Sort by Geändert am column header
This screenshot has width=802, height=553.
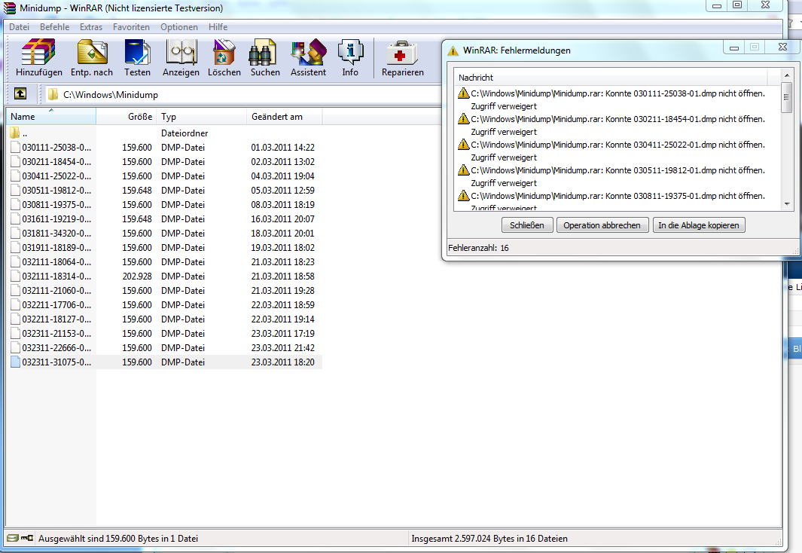click(285, 117)
